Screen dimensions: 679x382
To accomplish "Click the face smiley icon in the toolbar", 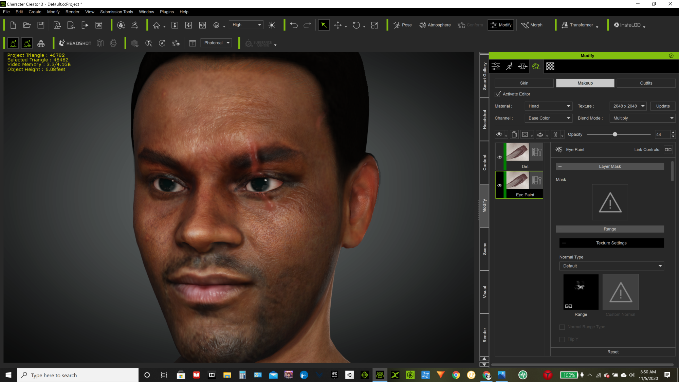I will click(216, 25).
